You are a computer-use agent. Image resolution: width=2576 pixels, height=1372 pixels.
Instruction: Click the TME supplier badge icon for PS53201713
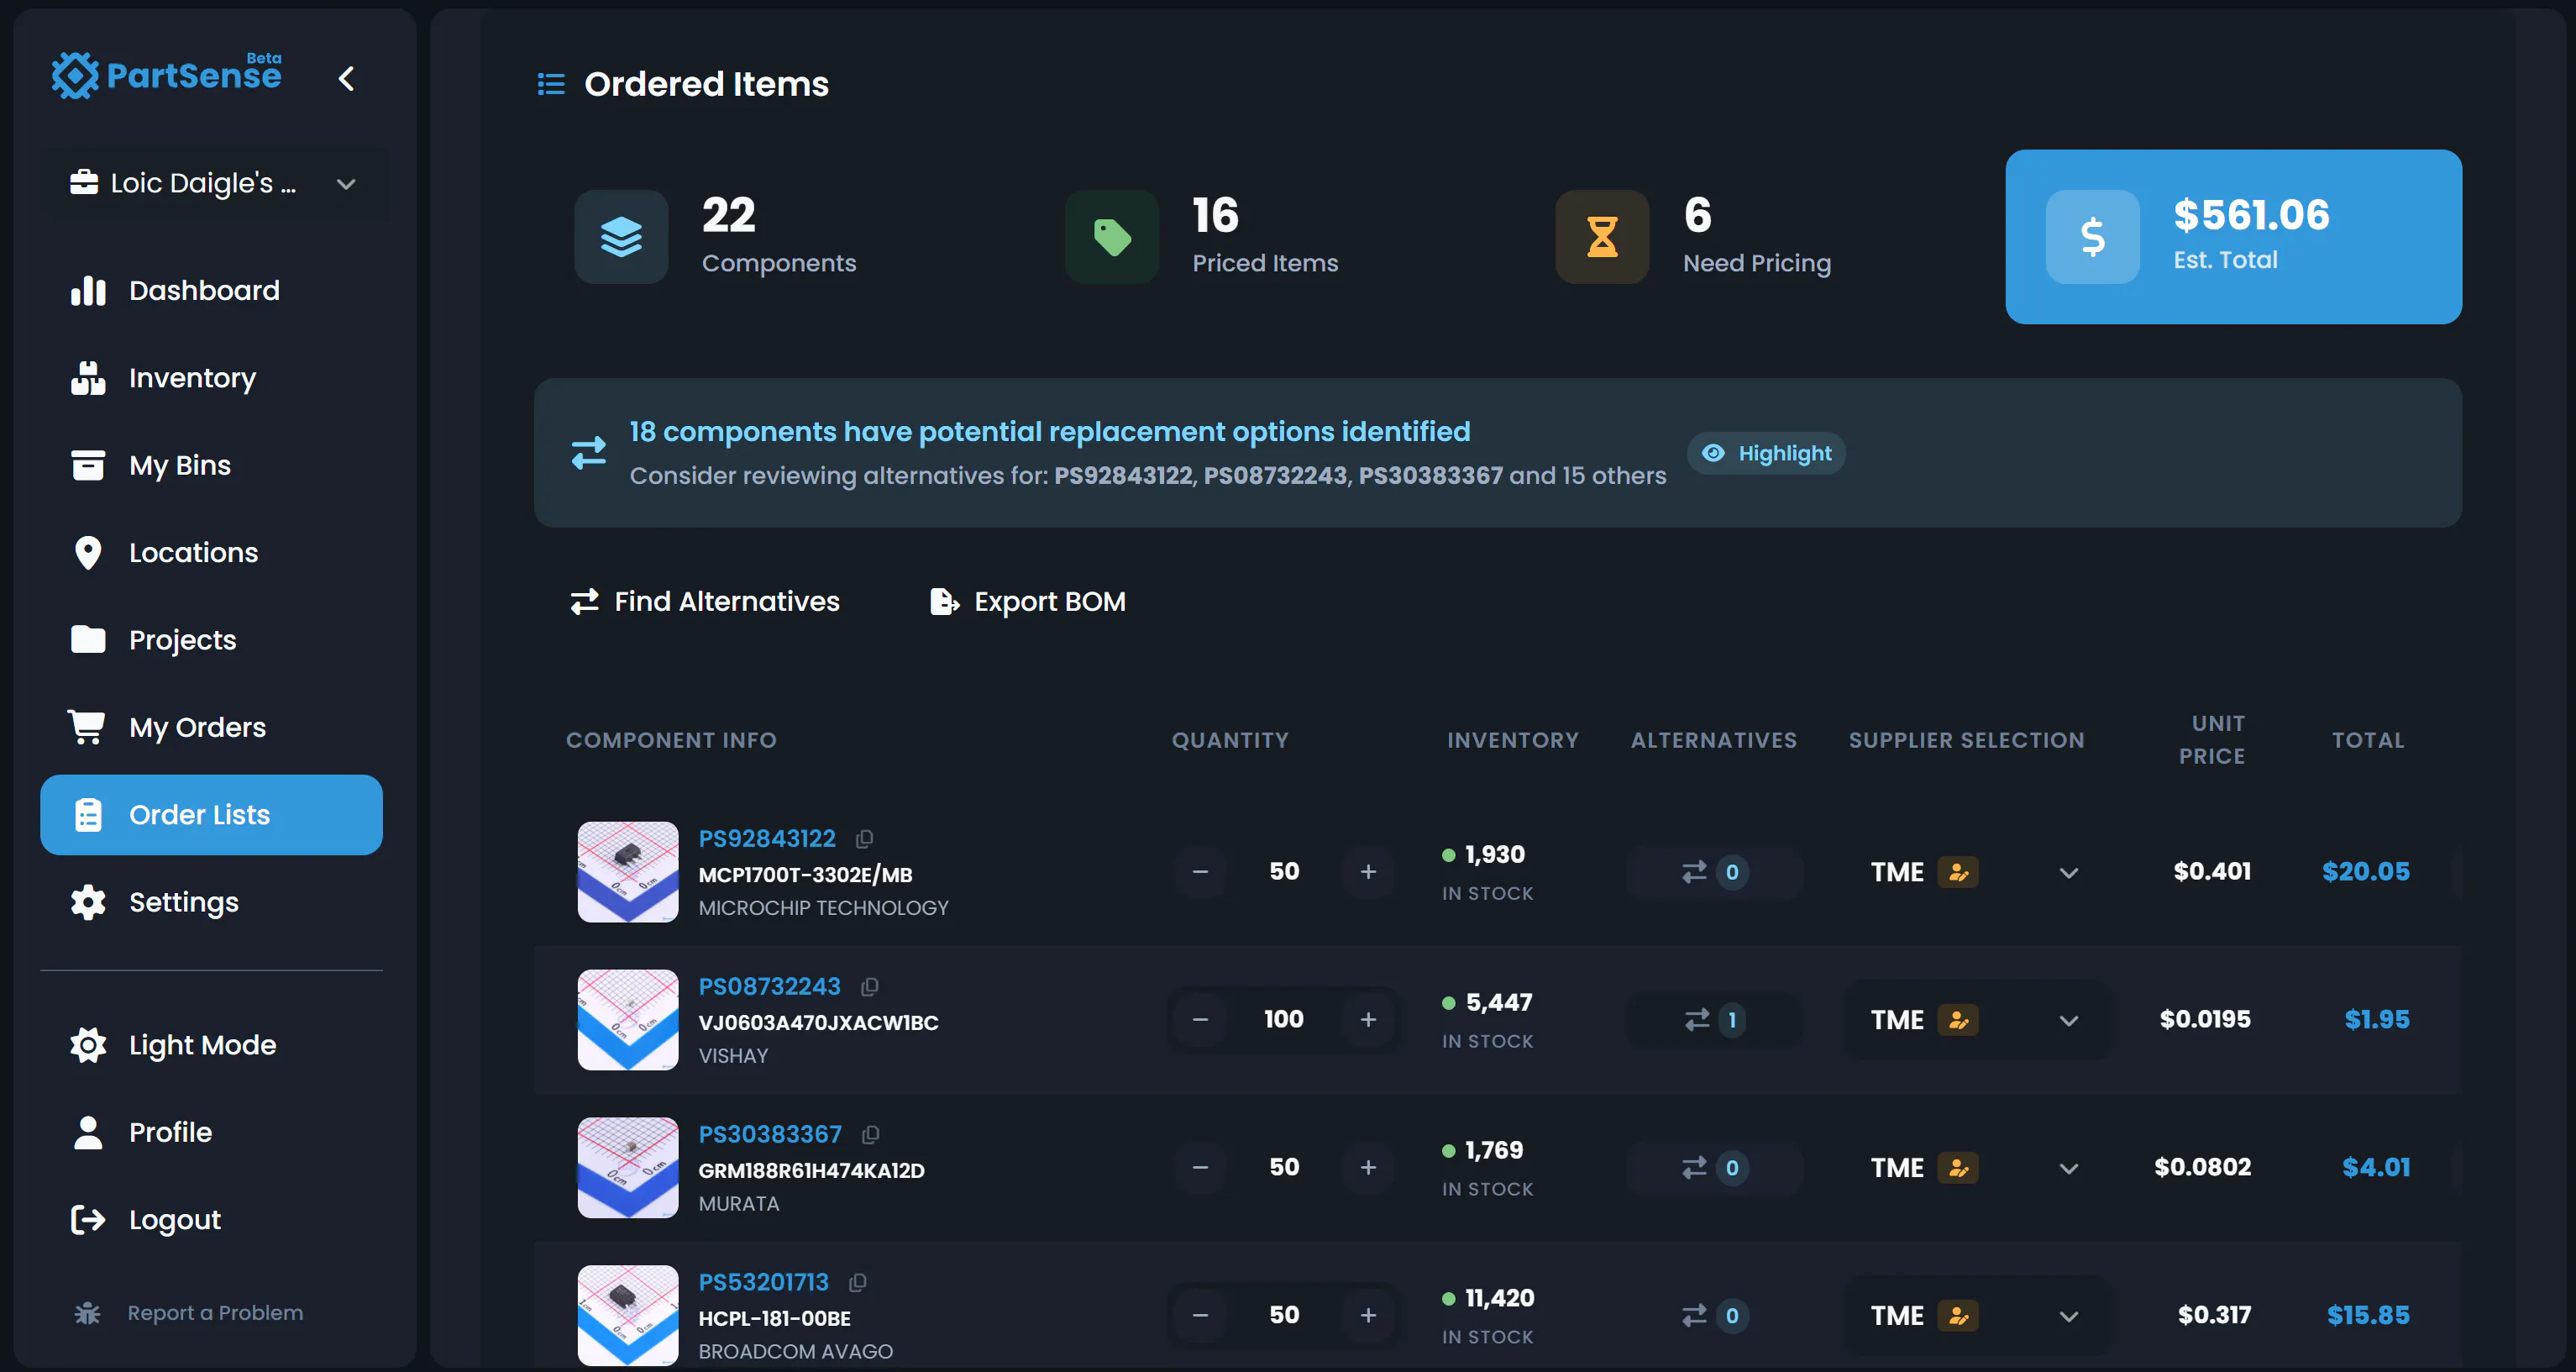pyautogui.click(x=1958, y=1315)
